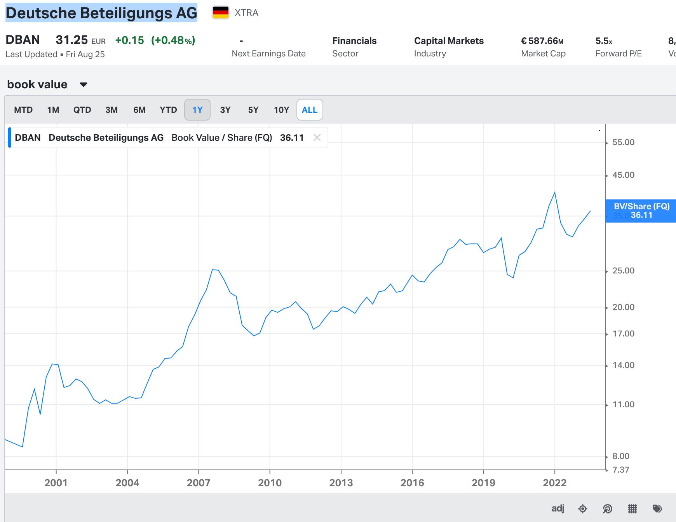Image resolution: width=676 pixels, height=522 pixels.
Task: Click the Book Value / Share (FQ) legend label
Action: coord(222,138)
